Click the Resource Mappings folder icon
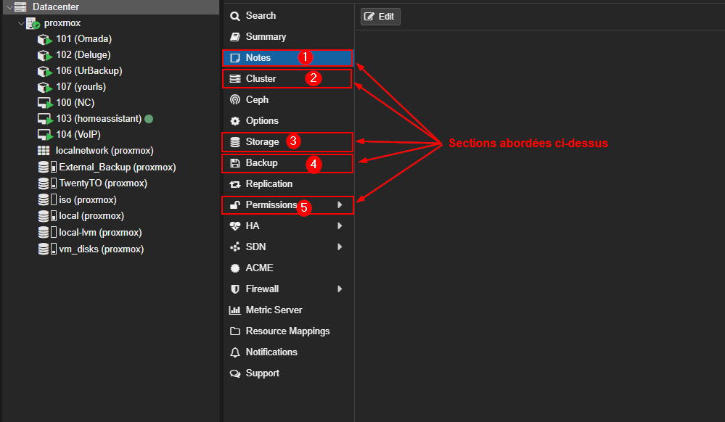The height and width of the screenshot is (422, 725). click(234, 331)
